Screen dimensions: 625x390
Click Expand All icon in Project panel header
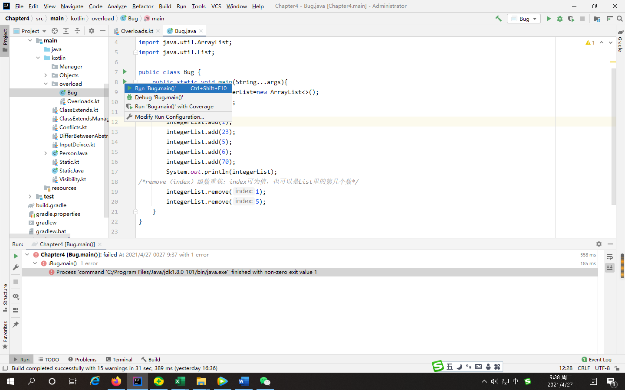click(66, 31)
